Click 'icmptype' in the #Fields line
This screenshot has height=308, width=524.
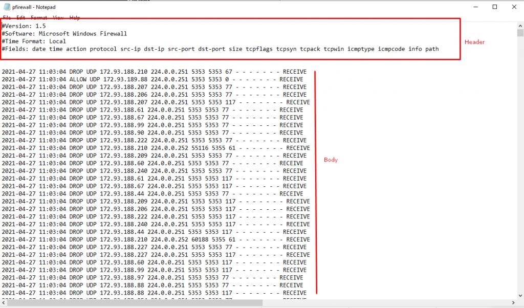click(361, 49)
